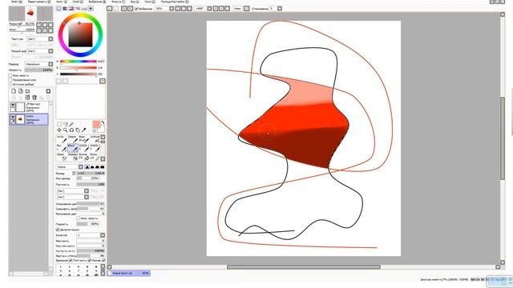Click the layer opacity 100% slider
Viewport: 513px width, 288px height.
coord(38,70)
